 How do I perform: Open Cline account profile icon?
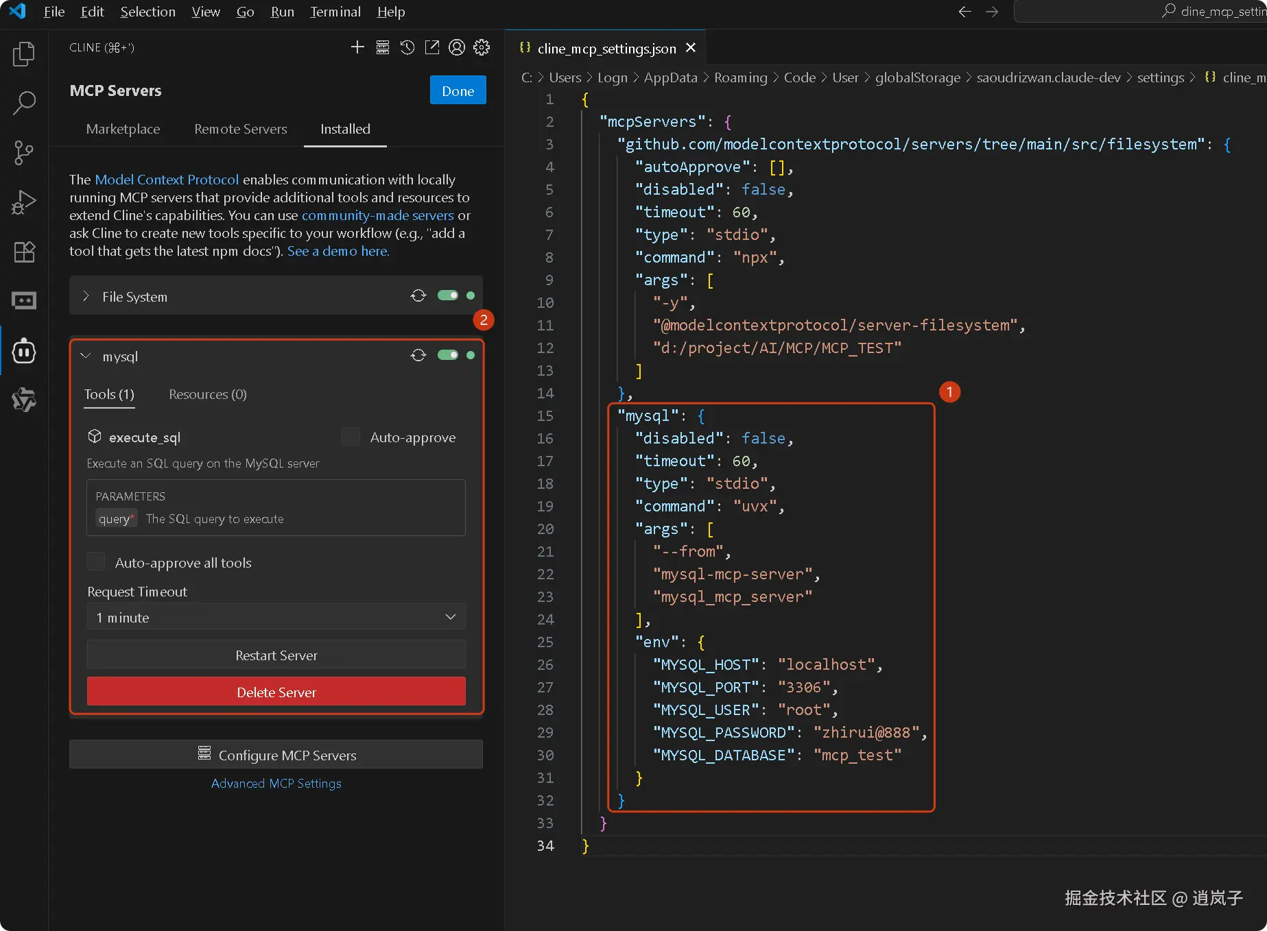[x=457, y=47]
